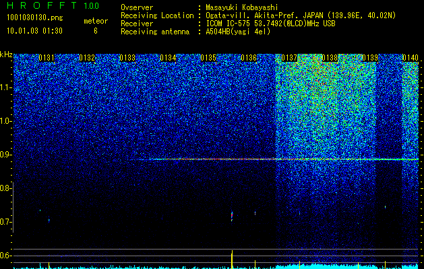Click the 1.0 frequency axis label
Screen dimensions: 424x269
(x=5, y=121)
